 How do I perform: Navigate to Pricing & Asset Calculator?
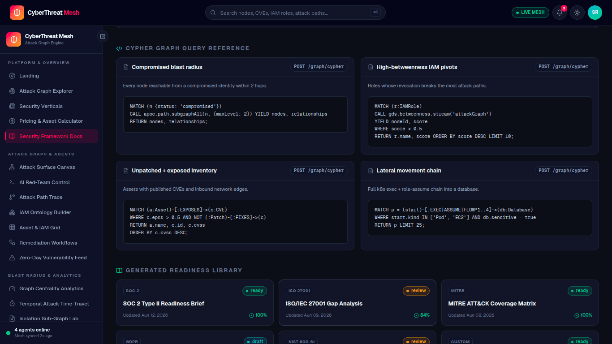point(52,121)
